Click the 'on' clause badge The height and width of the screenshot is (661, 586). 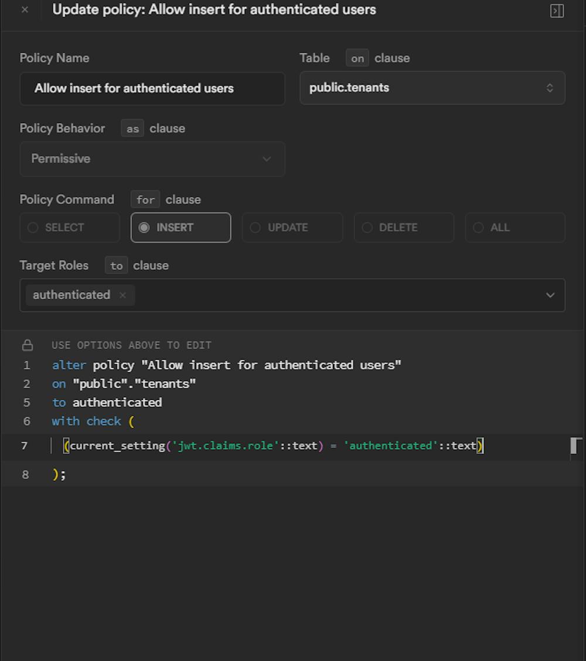(x=357, y=58)
